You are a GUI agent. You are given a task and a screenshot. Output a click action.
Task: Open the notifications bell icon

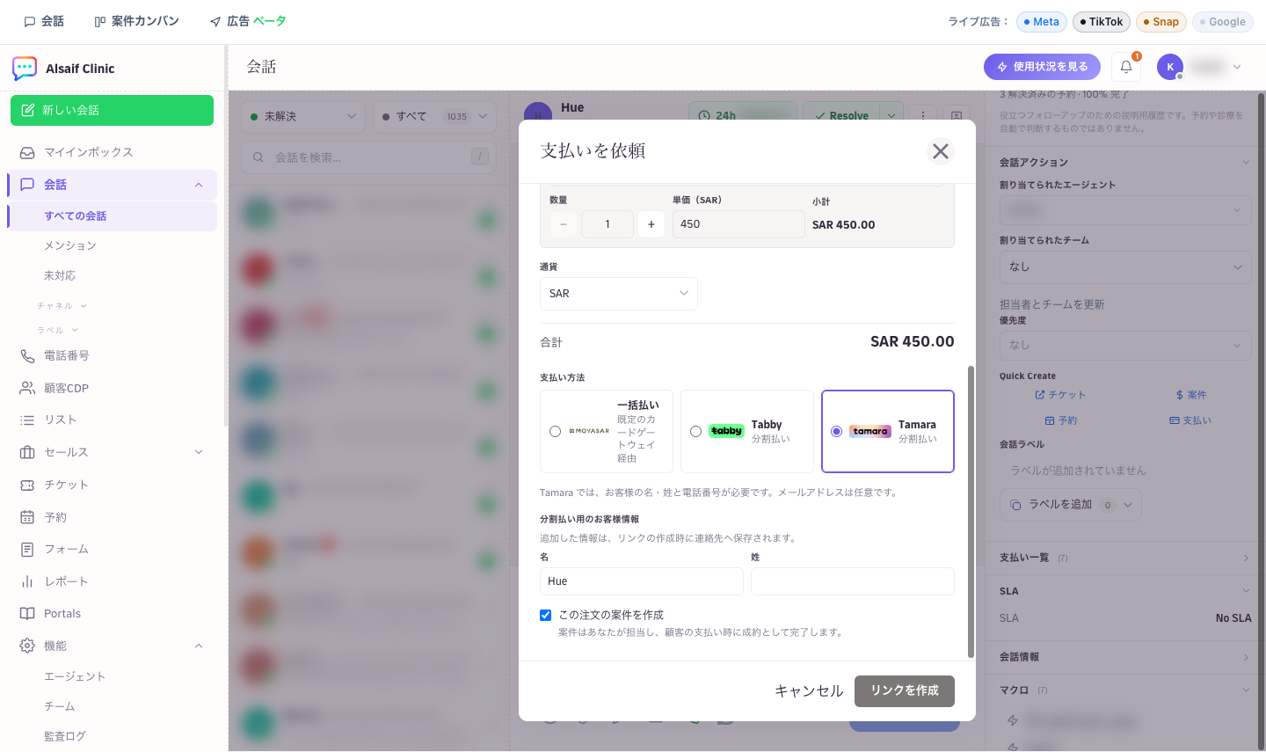click(1126, 67)
